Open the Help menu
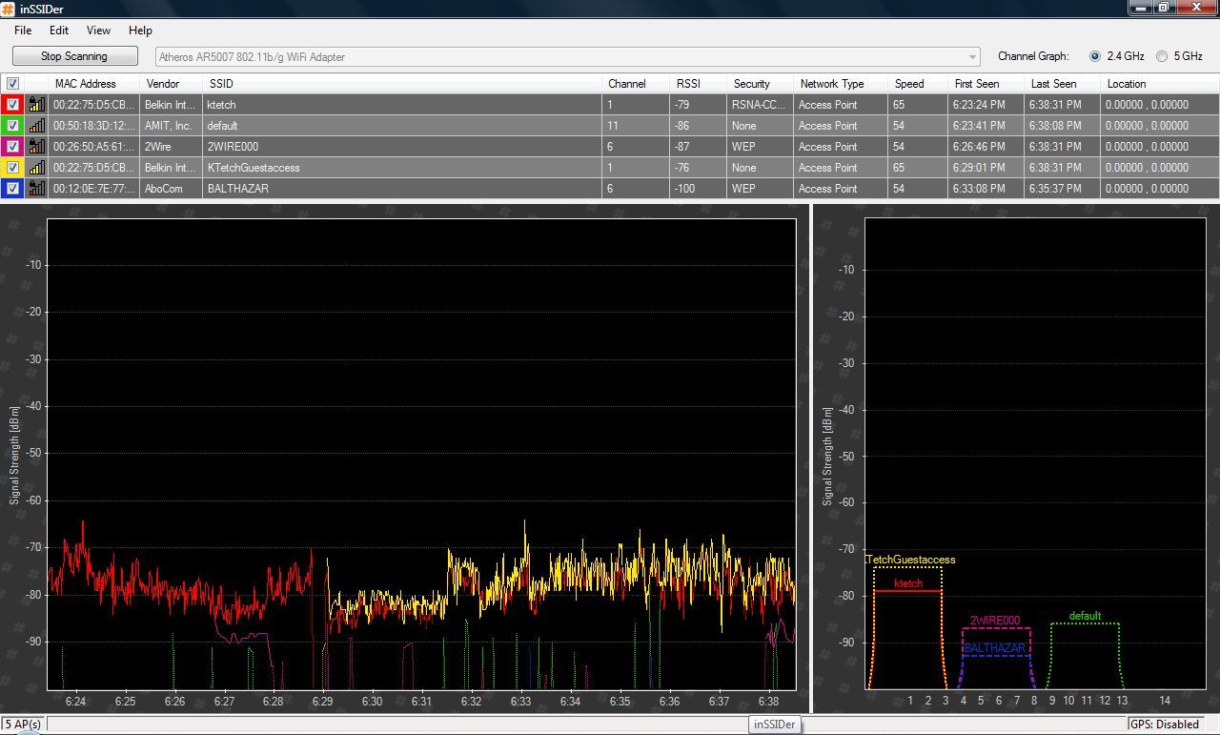Image resolution: width=1220 pixels, height=735 pixels. [140, 31]
